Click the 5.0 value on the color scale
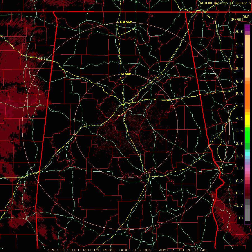The width and height of the screenshot is (252, 252). click(239, 106)
